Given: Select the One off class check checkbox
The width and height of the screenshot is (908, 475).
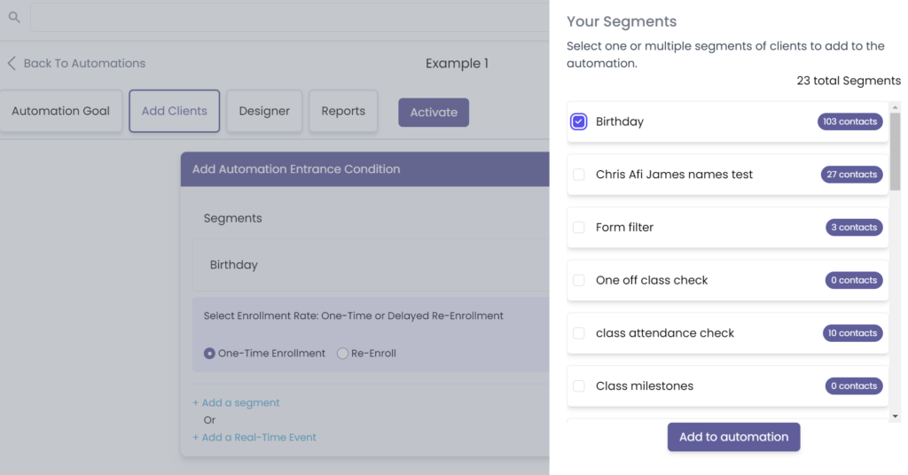Looking at the screenshot, I should tap(579, 280).
